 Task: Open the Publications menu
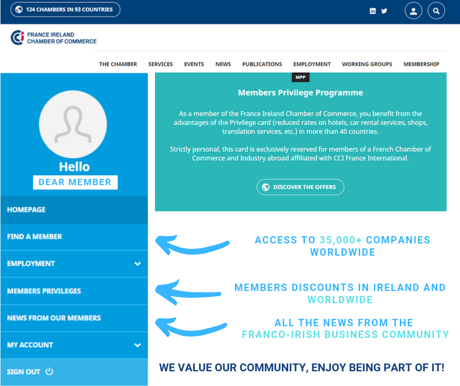click(x=262, y=64)
